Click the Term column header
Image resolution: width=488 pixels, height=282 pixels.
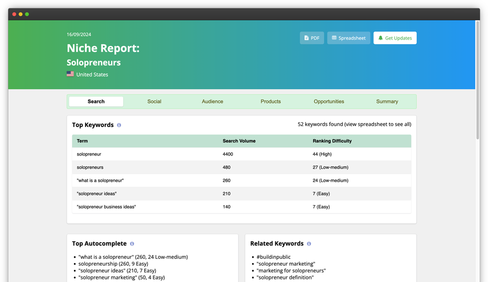pos(82,141)
